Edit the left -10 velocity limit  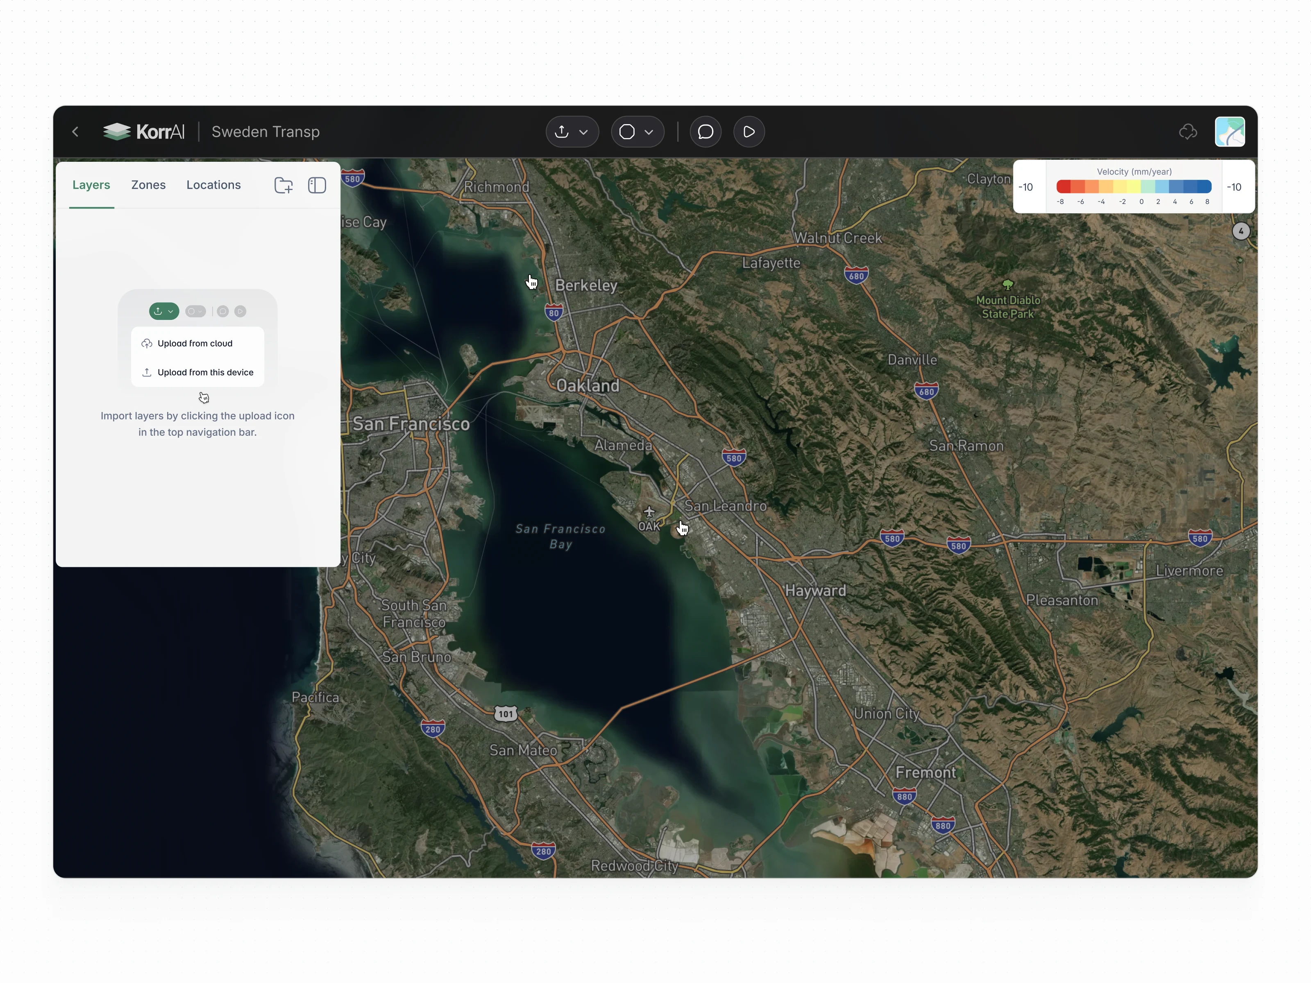[x=1026, y=187]
